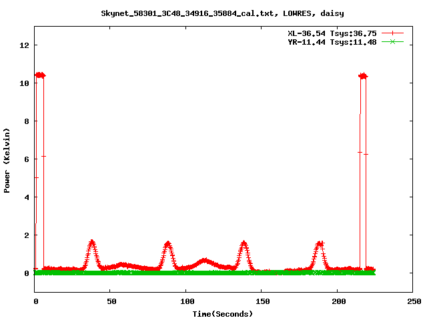Click the red calibration plateau at plot start

tap(40, 75)
